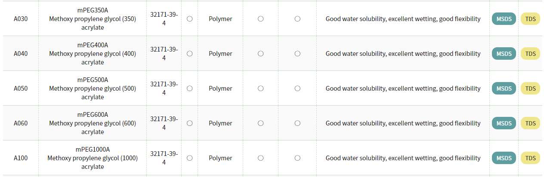Click the mPEG350A product name

pyautogui.click(x=93, y=10)
